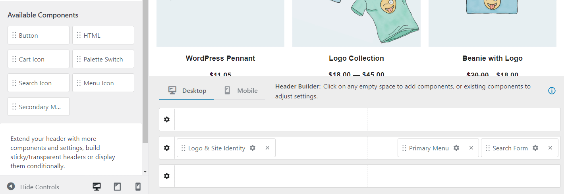
Task: Open the Logo Collection product title
Action: (356, 58)
